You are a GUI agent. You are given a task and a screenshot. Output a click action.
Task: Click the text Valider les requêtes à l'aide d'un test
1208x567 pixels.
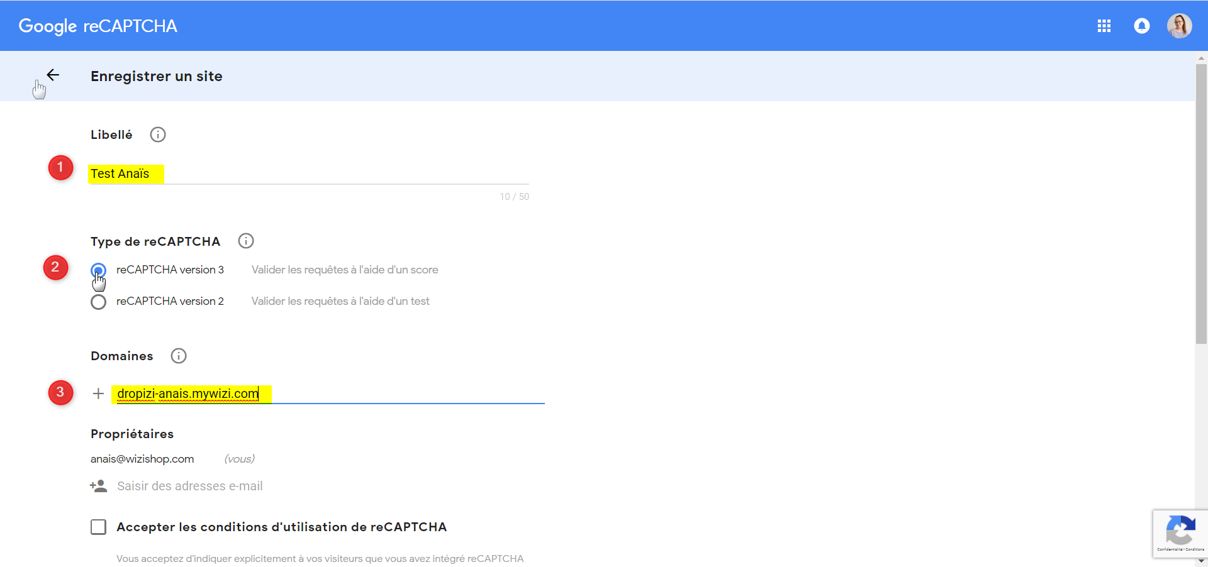[340, 301]
